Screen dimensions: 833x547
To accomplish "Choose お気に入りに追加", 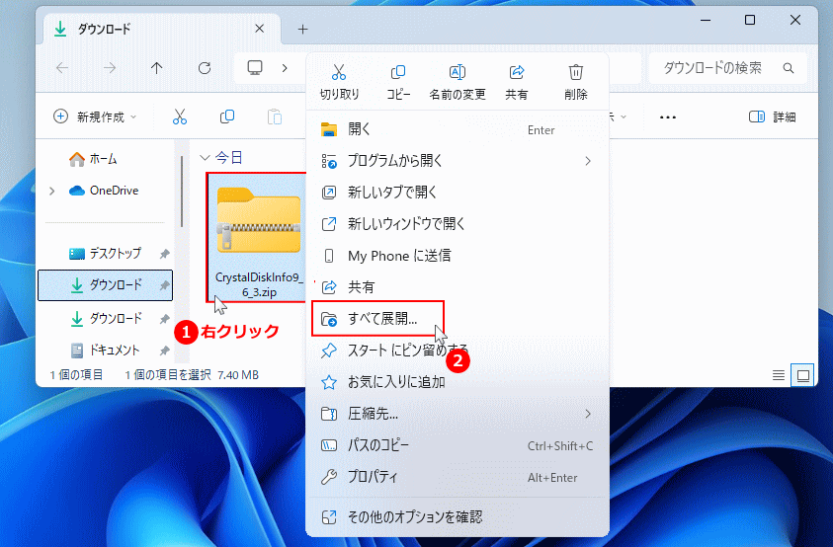I will (x=458, y=382).
